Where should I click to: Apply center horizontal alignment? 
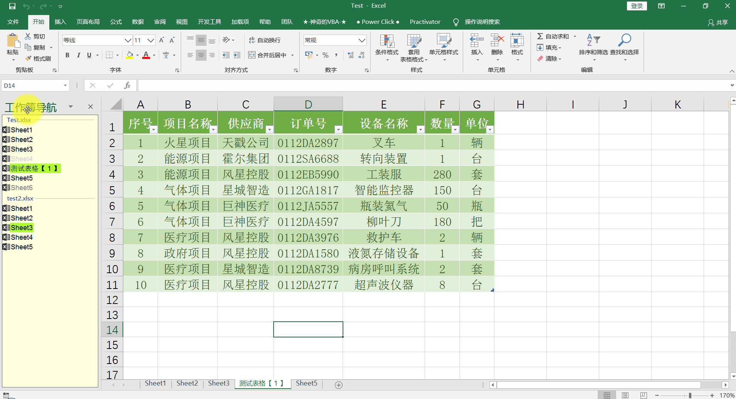tap(201, 55)
